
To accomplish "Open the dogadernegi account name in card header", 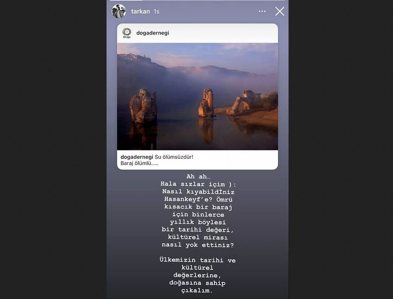I will (x=152, y=33).
